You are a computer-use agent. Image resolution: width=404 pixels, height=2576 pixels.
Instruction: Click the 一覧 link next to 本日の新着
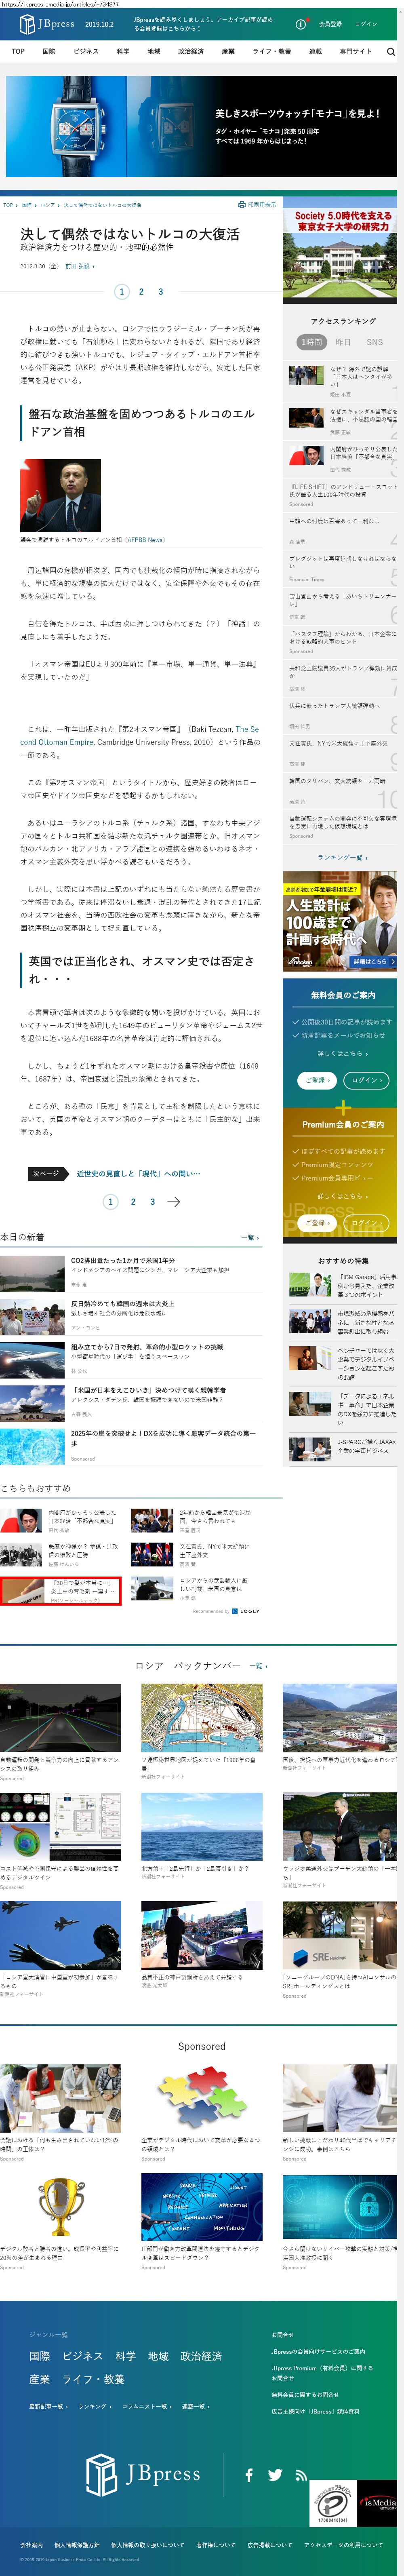[x=250, y=1237]
